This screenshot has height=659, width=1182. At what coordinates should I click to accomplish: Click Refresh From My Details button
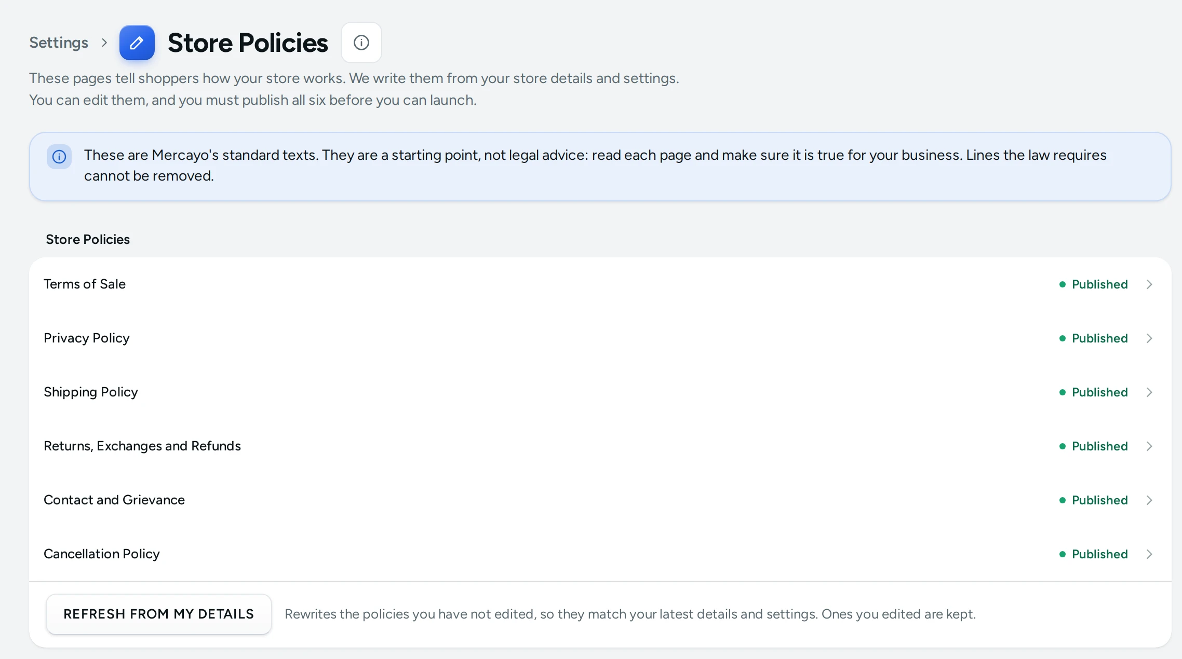(x=159, y=614)
